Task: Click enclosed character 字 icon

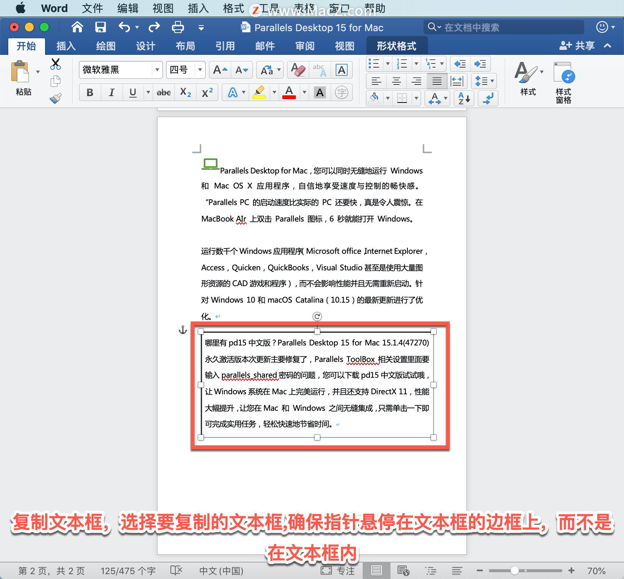Action: click(x=342, y=92)
